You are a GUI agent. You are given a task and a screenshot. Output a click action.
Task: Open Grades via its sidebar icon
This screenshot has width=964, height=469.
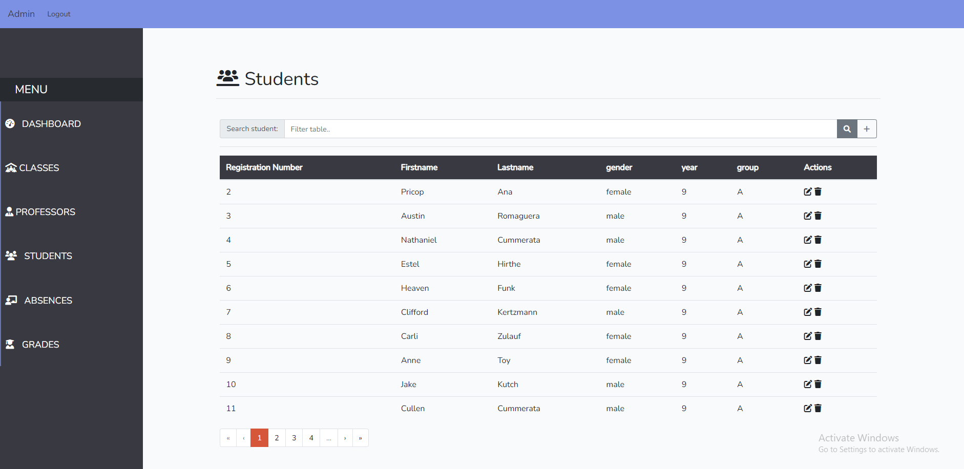click(x=11, y=344)
